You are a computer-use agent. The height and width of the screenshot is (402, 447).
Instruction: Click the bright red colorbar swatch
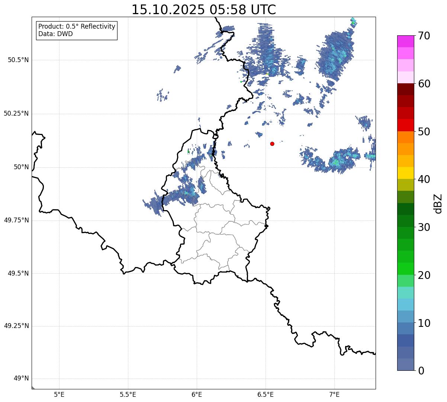click(406, 125)
